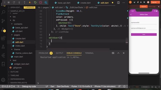The width and height of the screenshot is (161, 90).
Task: Click the feedback icon in status bar
Action: (119, 86)
